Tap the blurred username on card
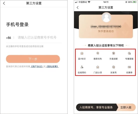138x114 pixels. pos(106,26)
